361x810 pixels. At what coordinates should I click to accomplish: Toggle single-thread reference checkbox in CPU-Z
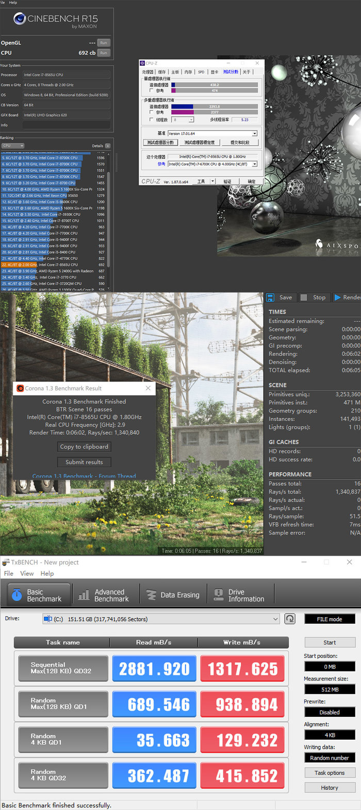pos(152,90)
